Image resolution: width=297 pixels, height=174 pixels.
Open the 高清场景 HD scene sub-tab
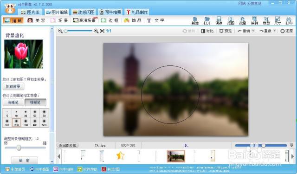point(85,20)
